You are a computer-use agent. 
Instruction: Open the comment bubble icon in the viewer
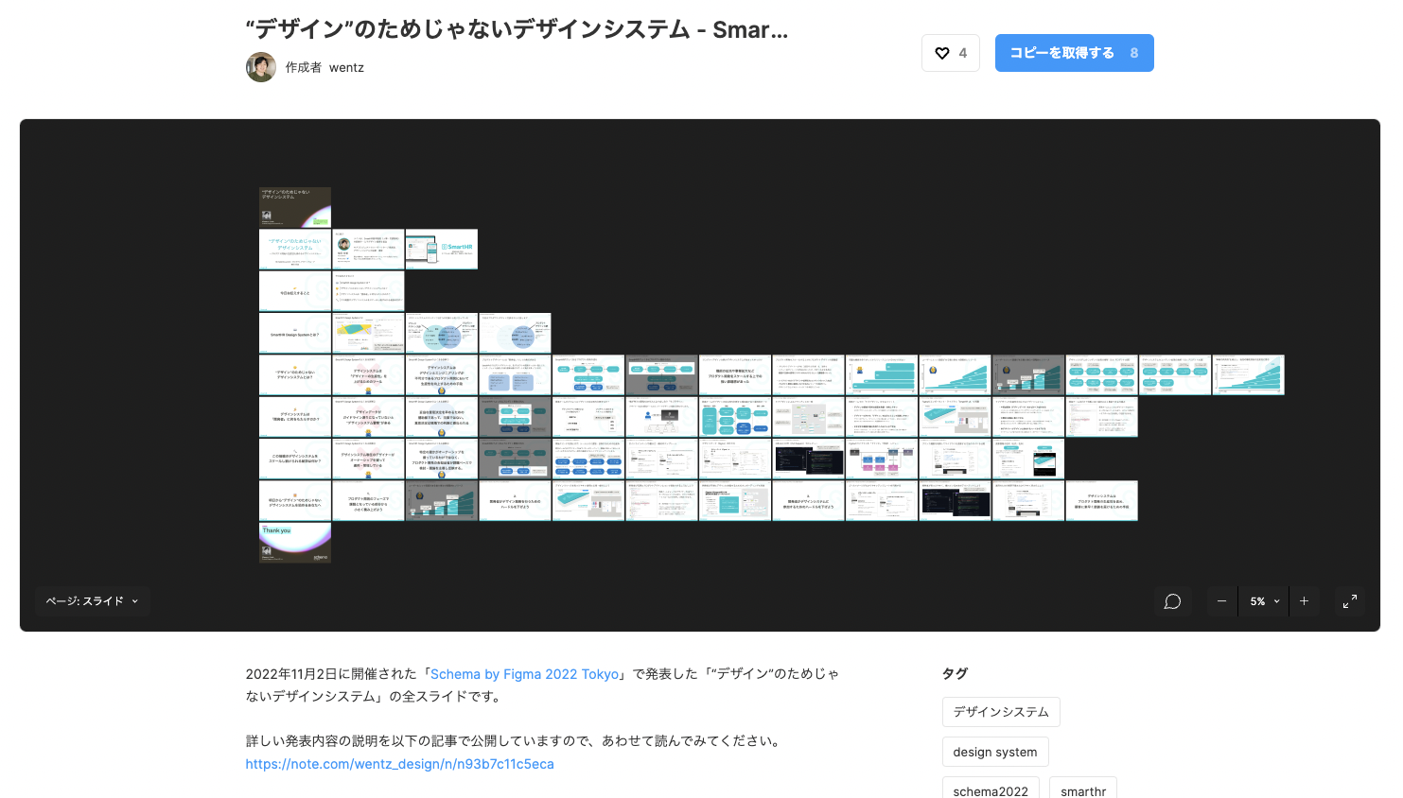click(1172, 600)
